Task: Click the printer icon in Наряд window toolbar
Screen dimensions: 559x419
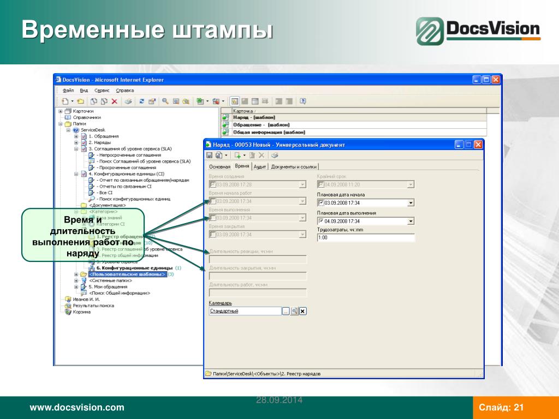Action: click(275, 155)
